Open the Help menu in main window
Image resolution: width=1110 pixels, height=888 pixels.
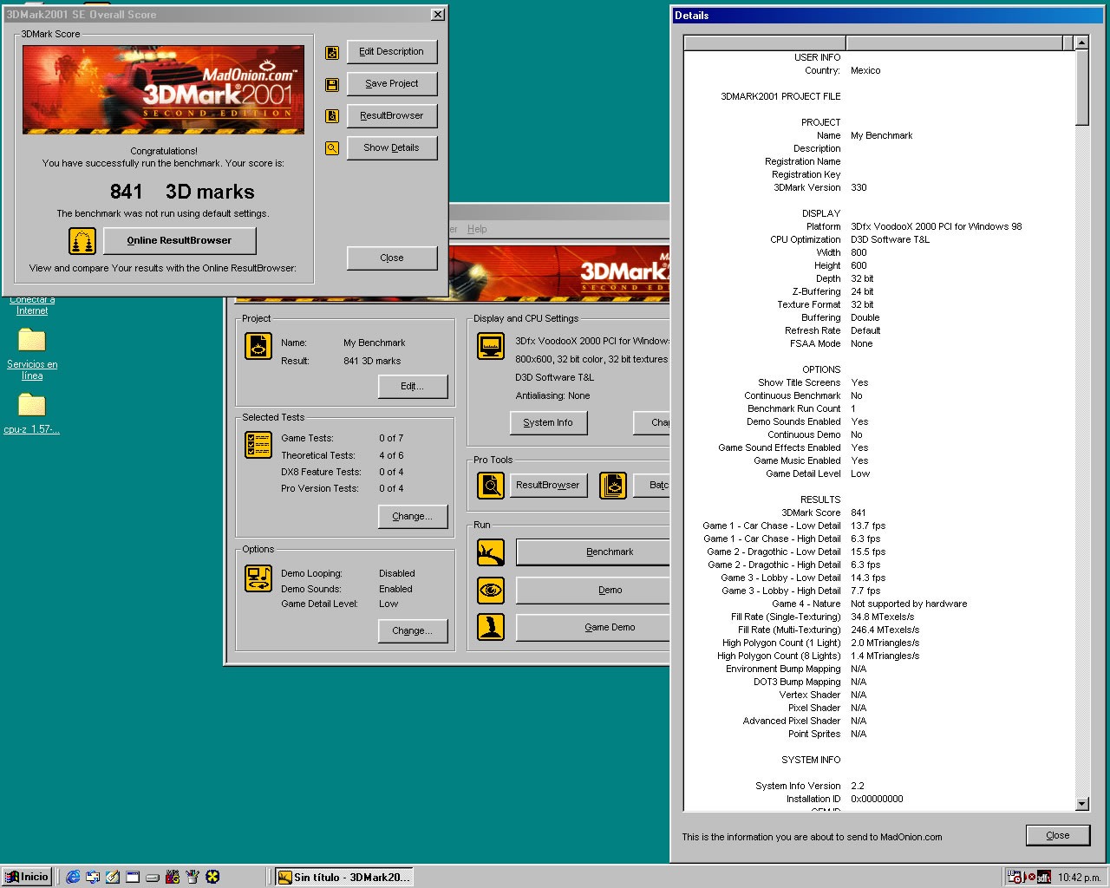coord(477,230)
